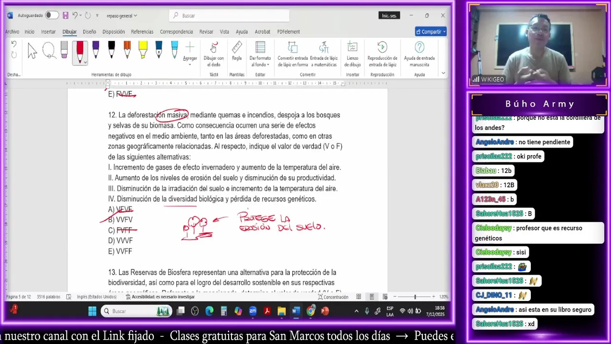Open the Correspondencia tab
Viewport: 611px width, 344px height.
tap(176, 32)
